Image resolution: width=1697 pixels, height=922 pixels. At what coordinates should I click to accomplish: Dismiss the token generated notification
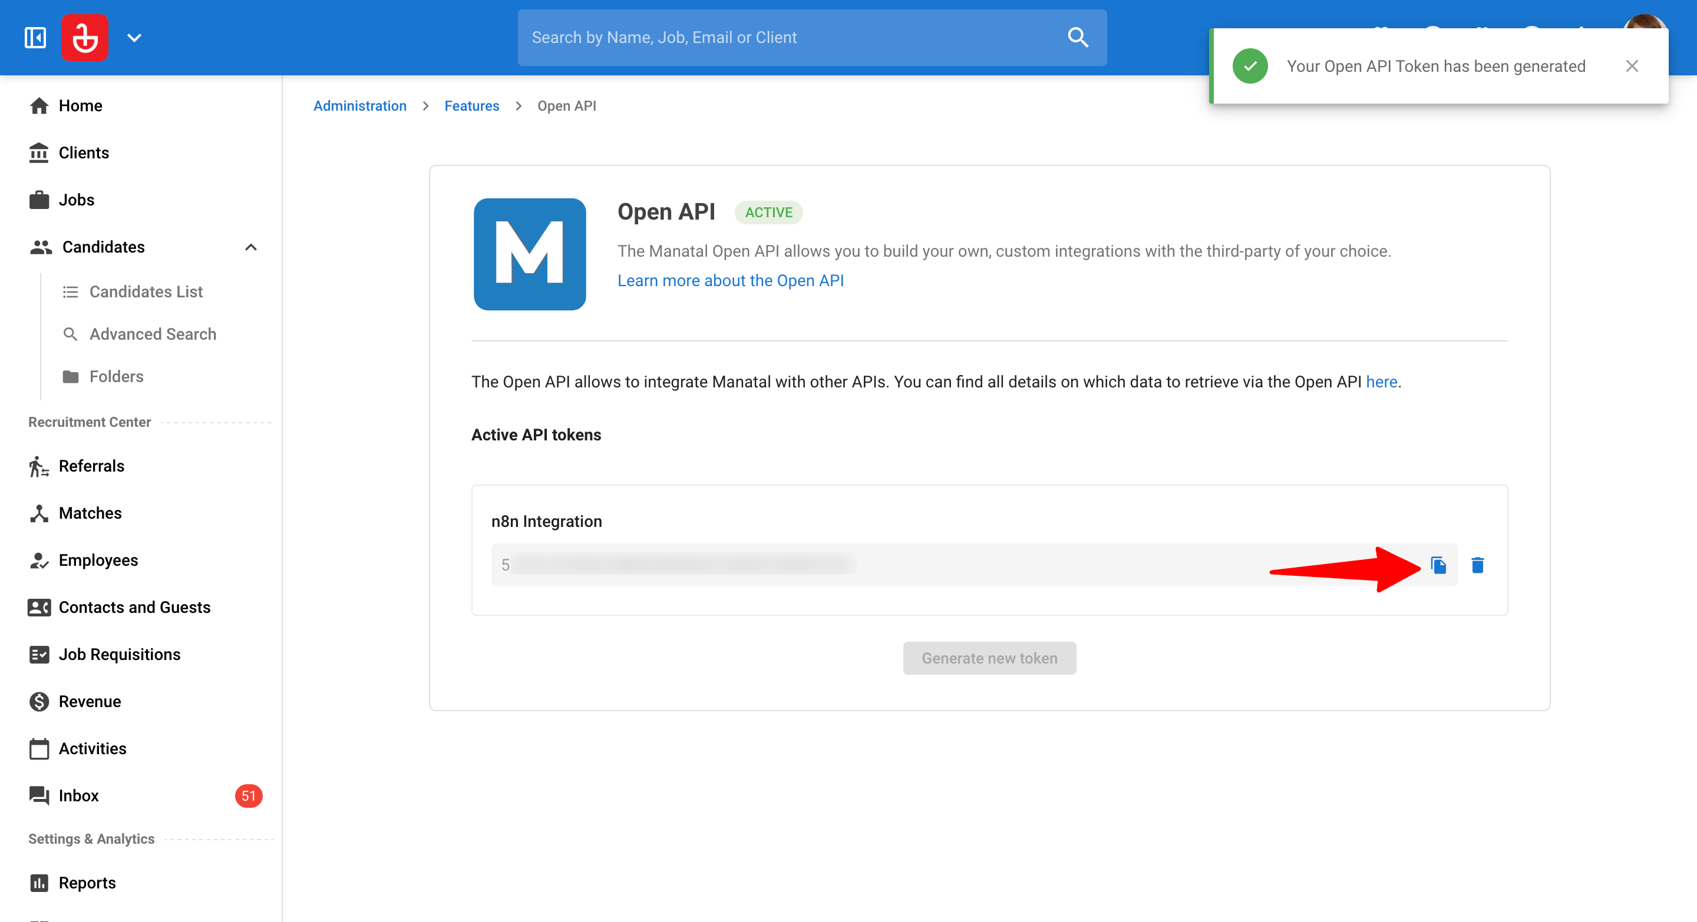1632,66
